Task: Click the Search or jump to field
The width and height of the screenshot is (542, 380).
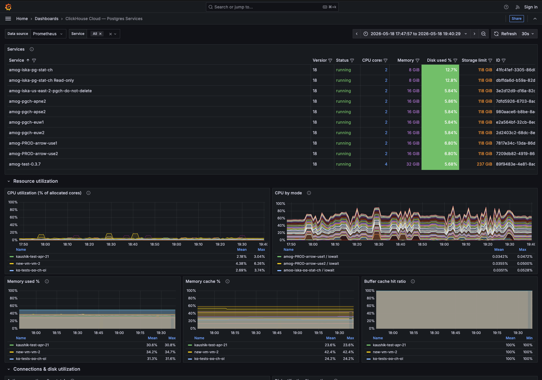Action: tap(272, 7)
